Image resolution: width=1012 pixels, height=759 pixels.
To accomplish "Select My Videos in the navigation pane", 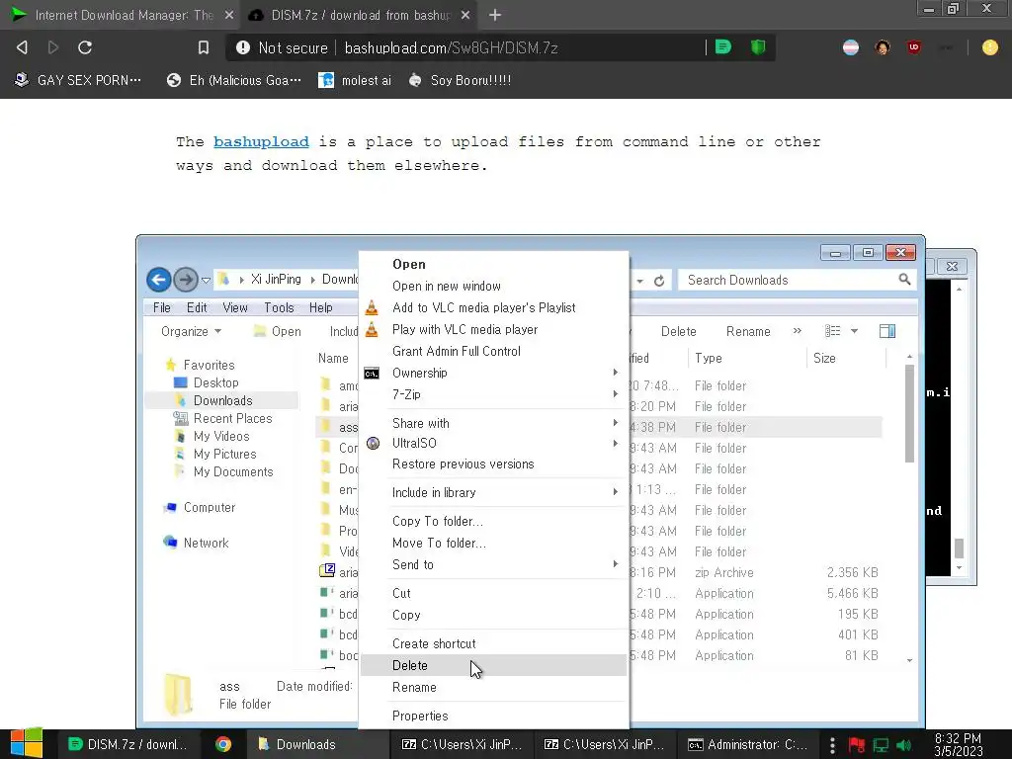I will tap(211, 436).
